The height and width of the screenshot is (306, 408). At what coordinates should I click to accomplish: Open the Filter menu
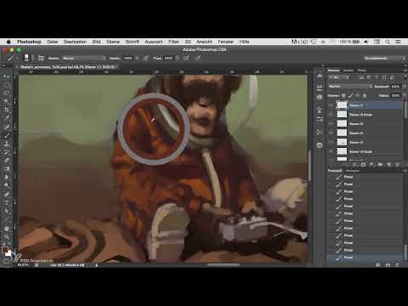(x=173, y=42)
